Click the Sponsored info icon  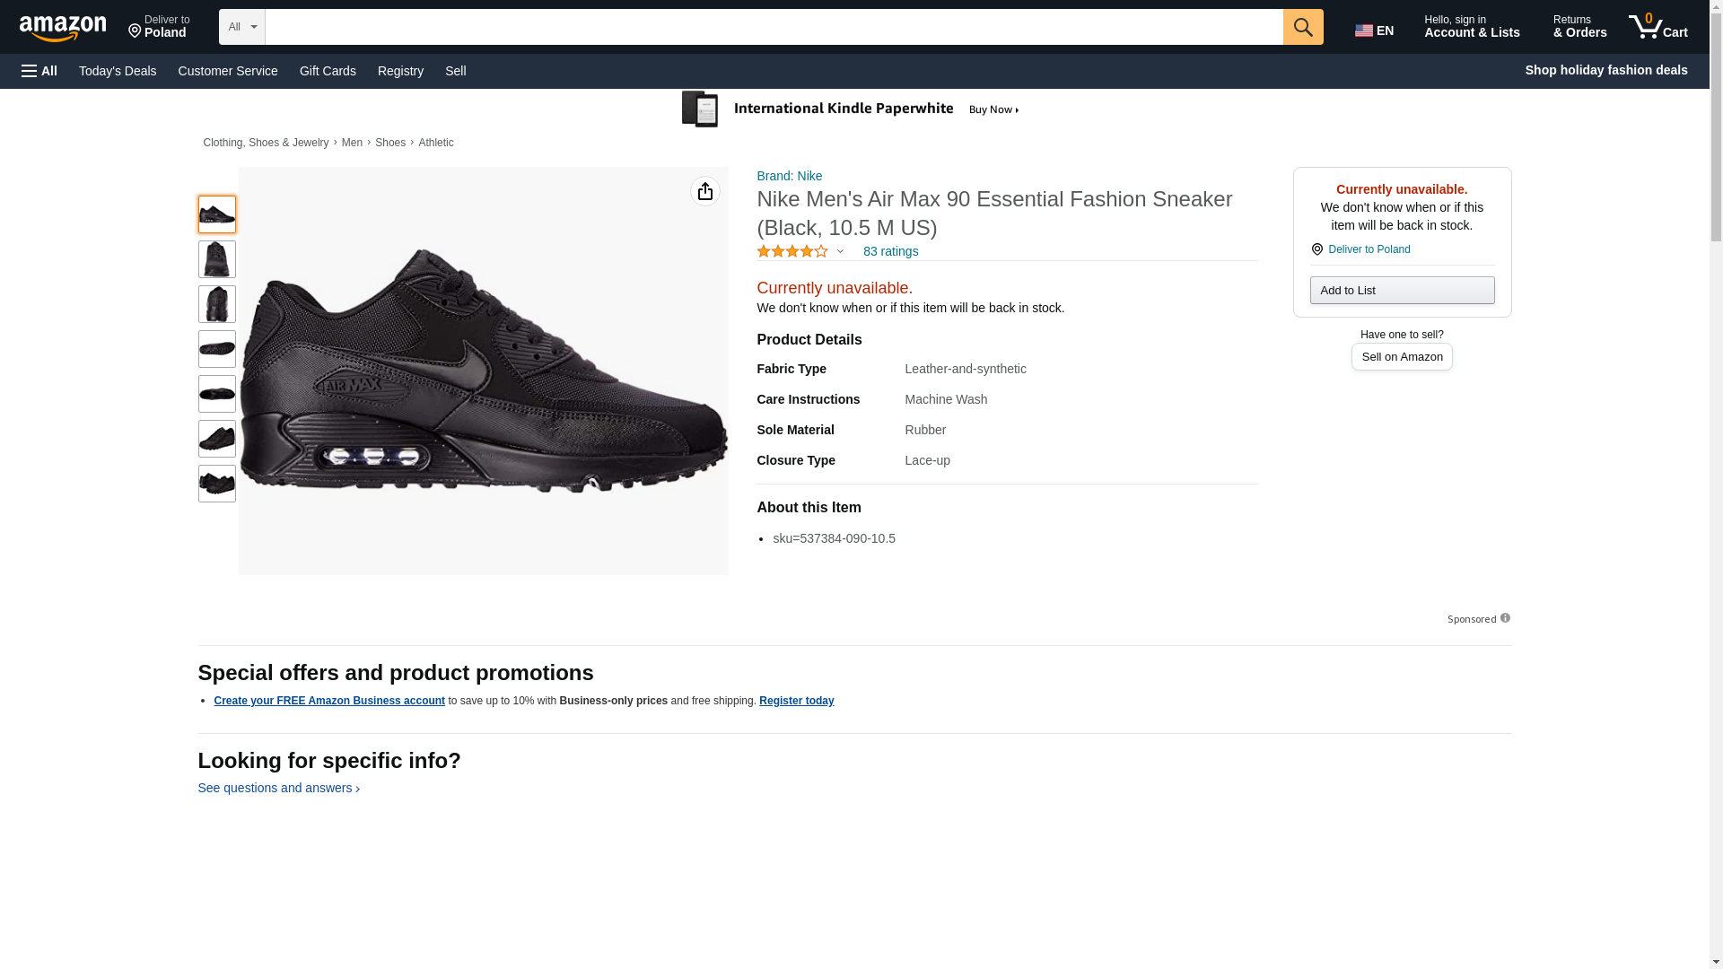[1505, 618]
